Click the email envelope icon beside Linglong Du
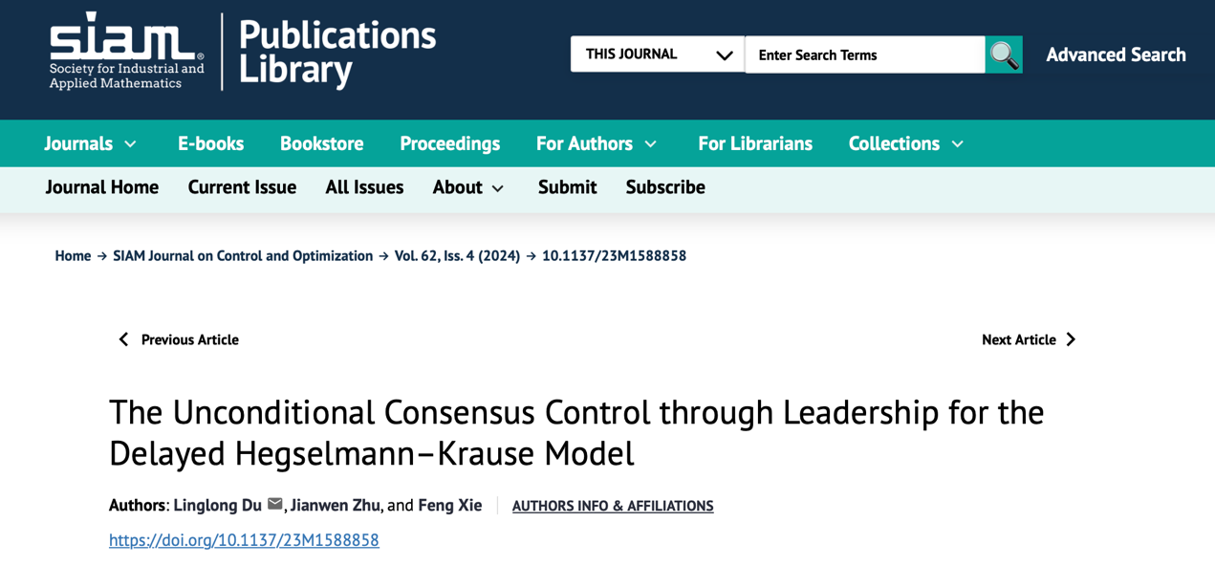This screenshot has width=1215, height=566. coord(275,504)
